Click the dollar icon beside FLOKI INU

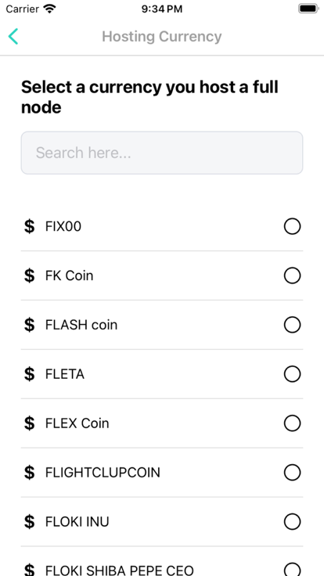tap(30, 522)
